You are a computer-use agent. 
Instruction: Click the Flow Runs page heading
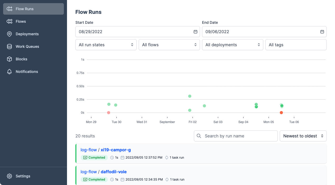(x=88, y=12)
